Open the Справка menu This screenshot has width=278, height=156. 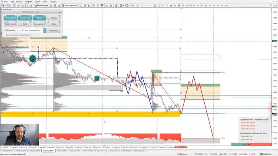coord(53,2)
